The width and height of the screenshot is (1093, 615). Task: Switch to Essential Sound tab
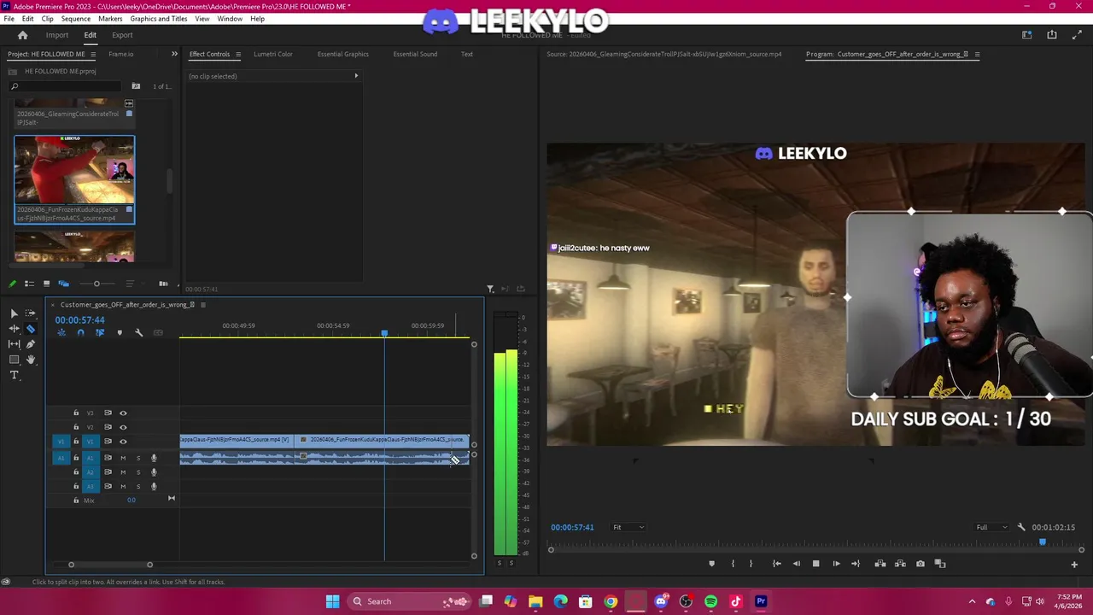tap(415, 54)
